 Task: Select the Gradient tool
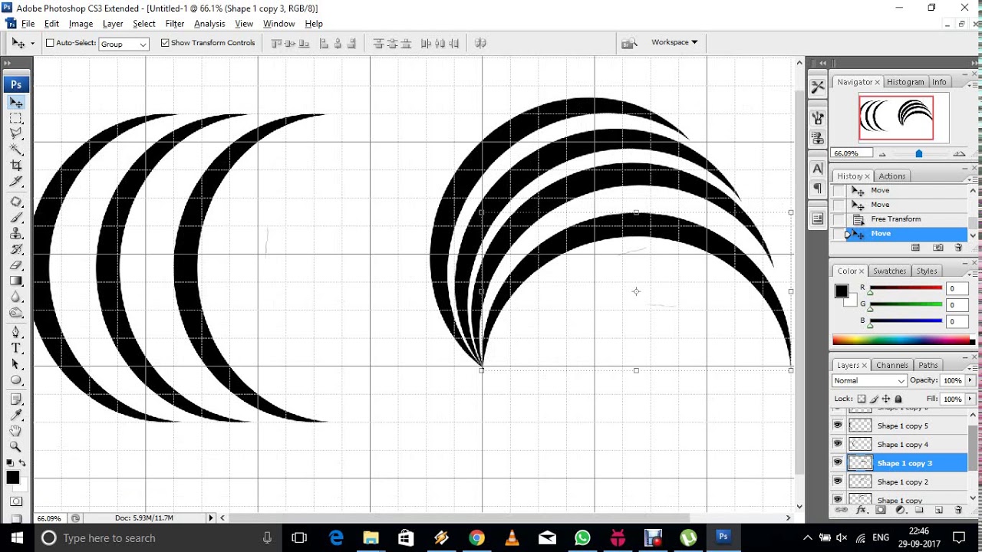16,281
